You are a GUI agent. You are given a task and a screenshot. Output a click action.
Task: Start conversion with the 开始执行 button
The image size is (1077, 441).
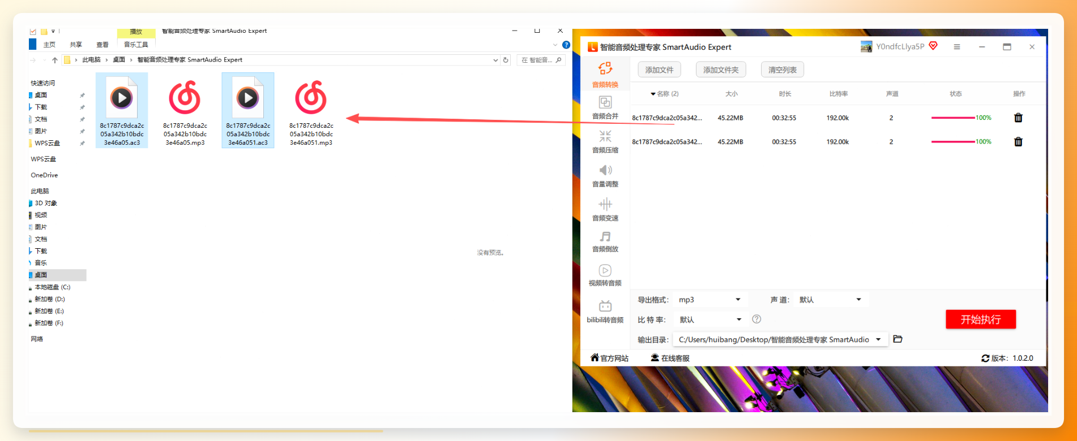click(981, 319)
